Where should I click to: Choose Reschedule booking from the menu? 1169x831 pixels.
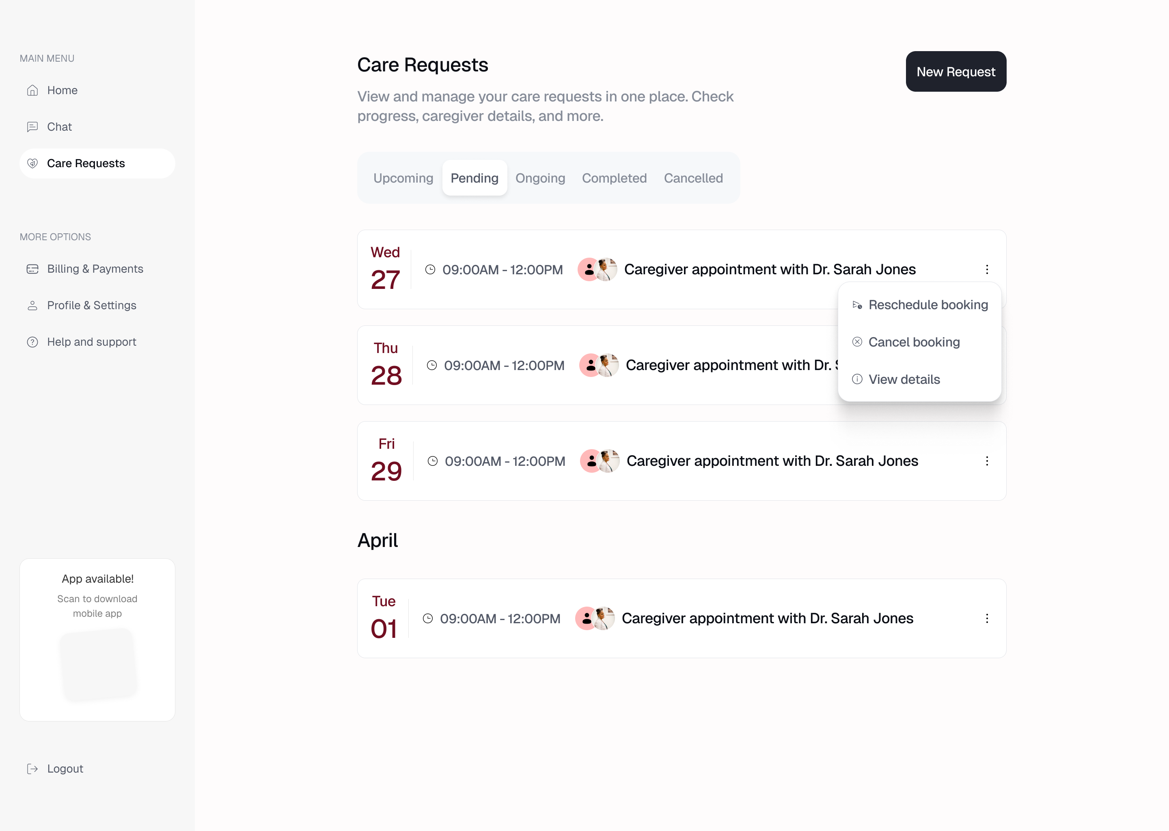928,304
